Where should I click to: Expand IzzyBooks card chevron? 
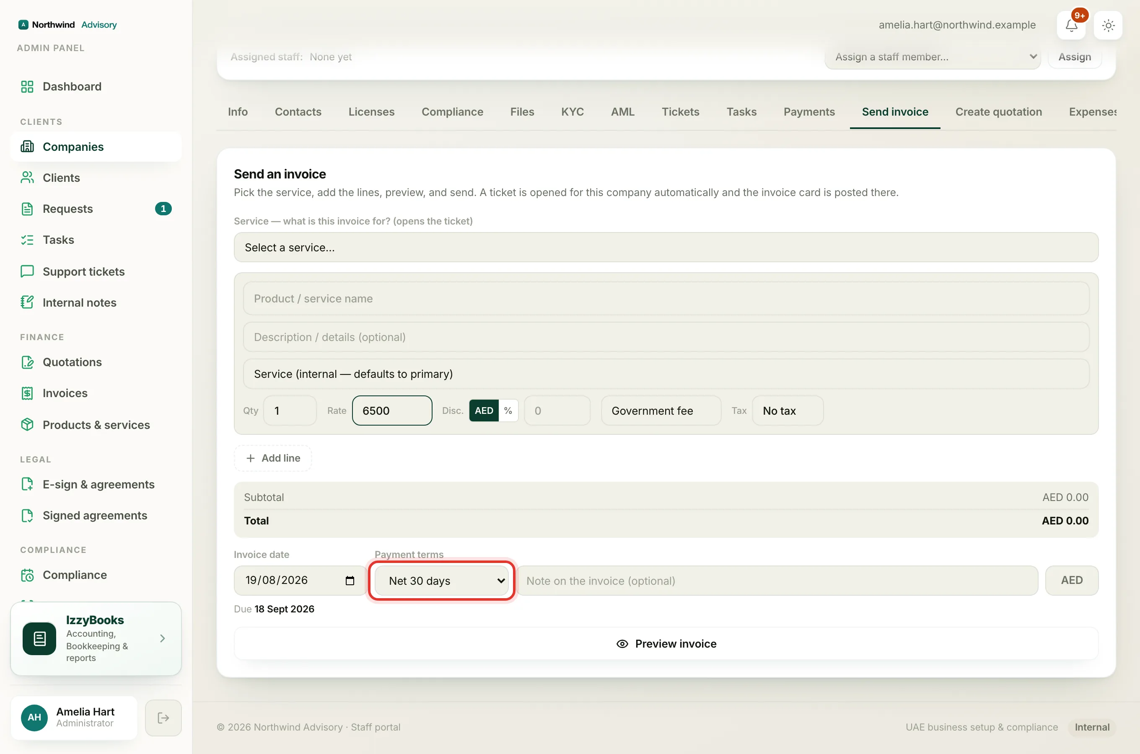[x=163, y=638]
